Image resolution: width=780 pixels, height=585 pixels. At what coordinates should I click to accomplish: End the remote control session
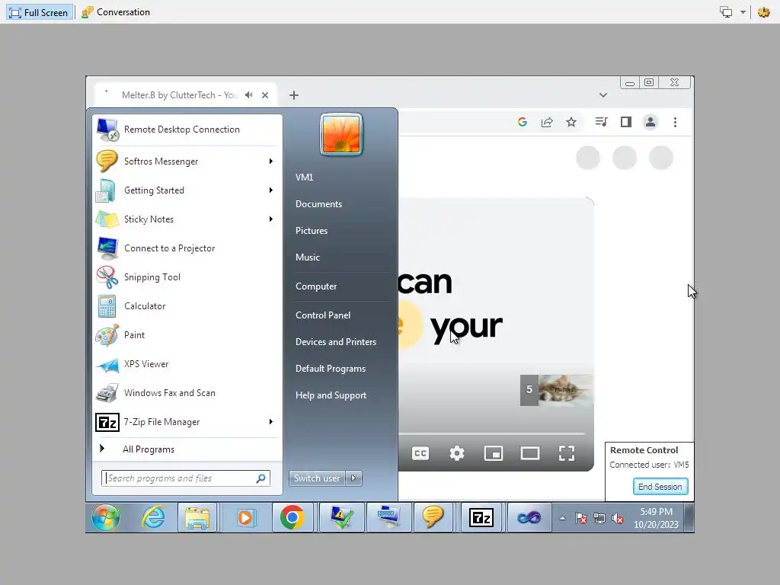(x=660, y=487)
